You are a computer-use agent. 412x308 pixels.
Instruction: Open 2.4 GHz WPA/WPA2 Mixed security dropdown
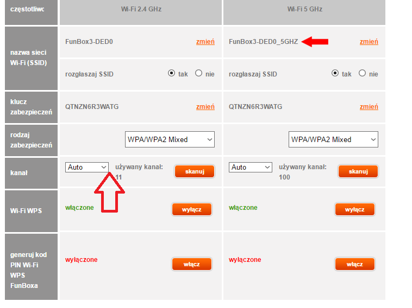point(170,139)
